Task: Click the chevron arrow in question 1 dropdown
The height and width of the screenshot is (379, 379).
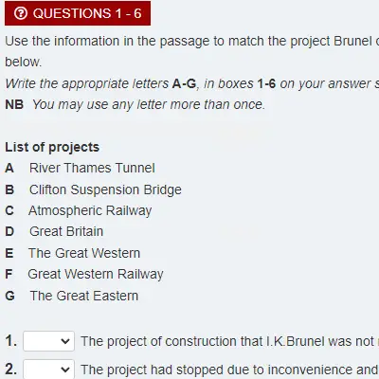Action: 65,341
